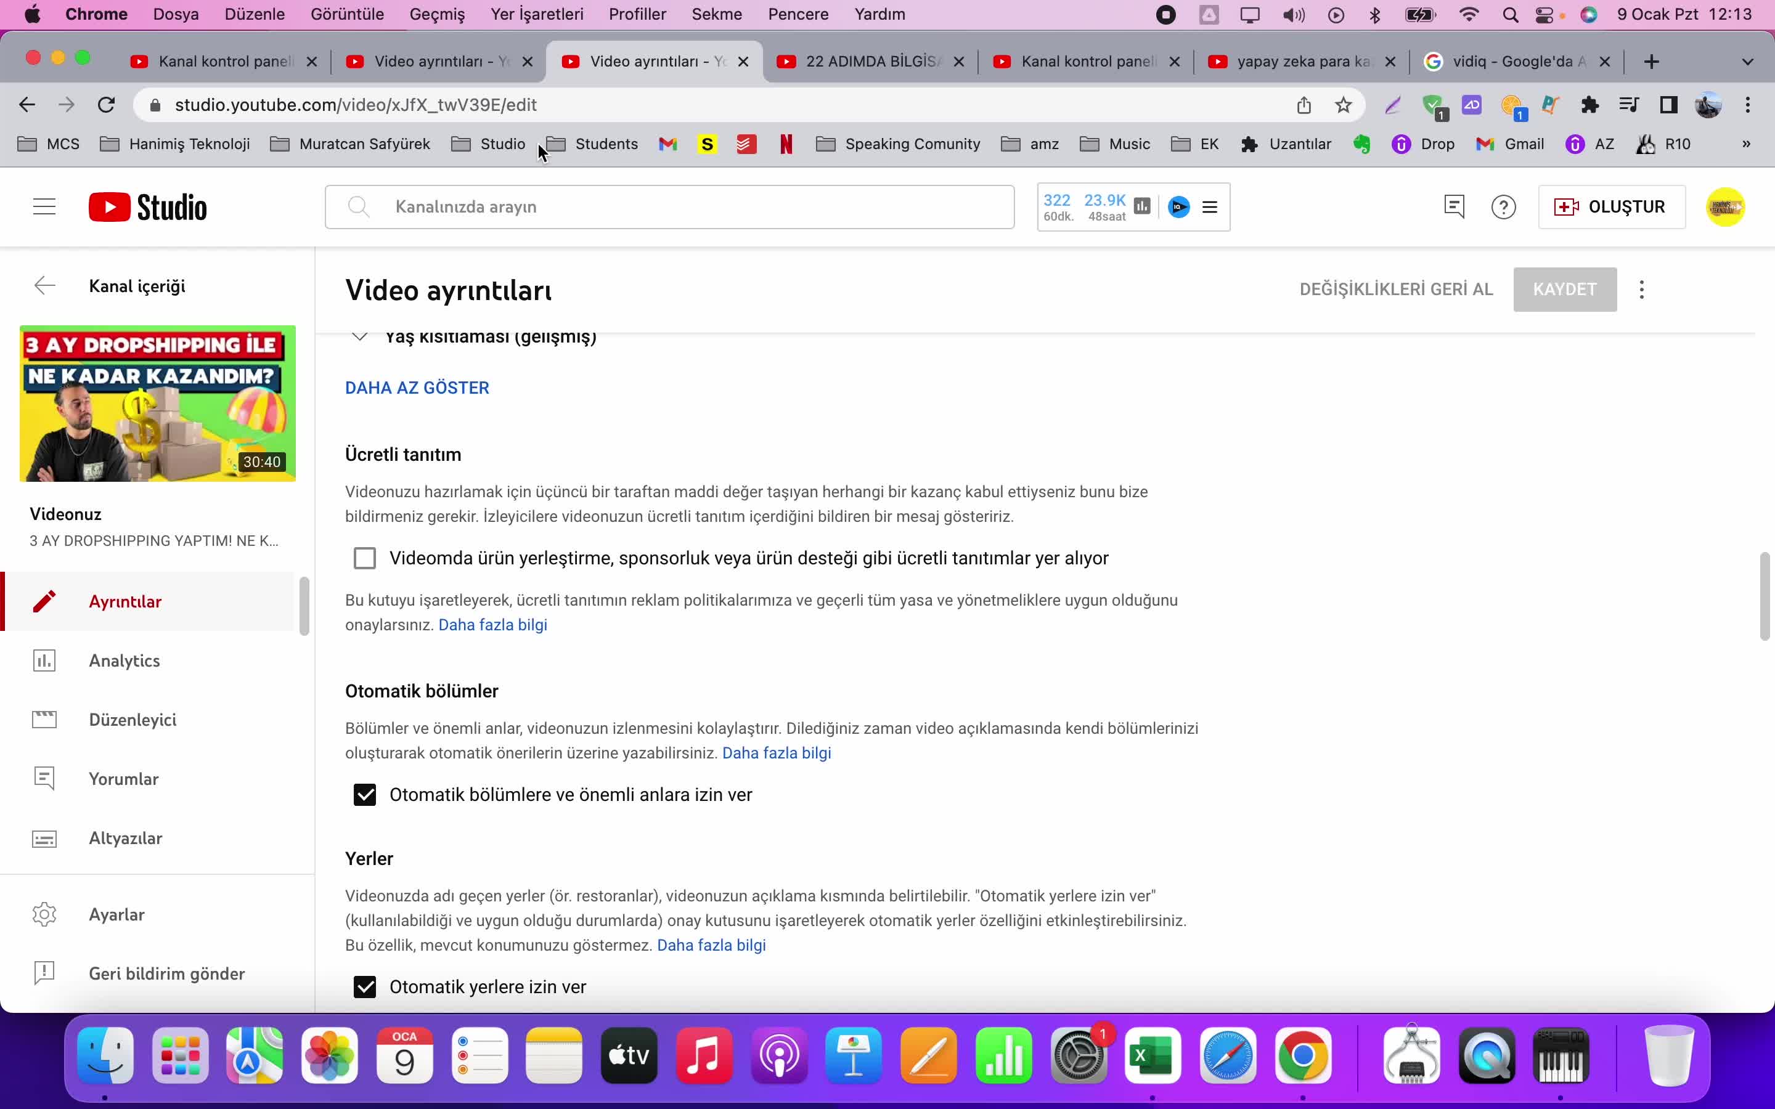
Task: Disable automatic locations permission checkbox
Action: click(x=364, y=985)
